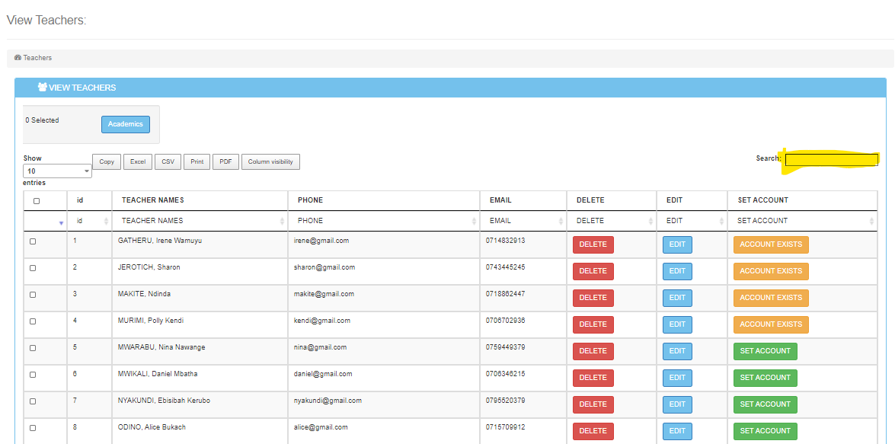Screen dimensions: 895x444
Task: Tick the select-all checkbox in table header
Action: (x=37, y=201)
